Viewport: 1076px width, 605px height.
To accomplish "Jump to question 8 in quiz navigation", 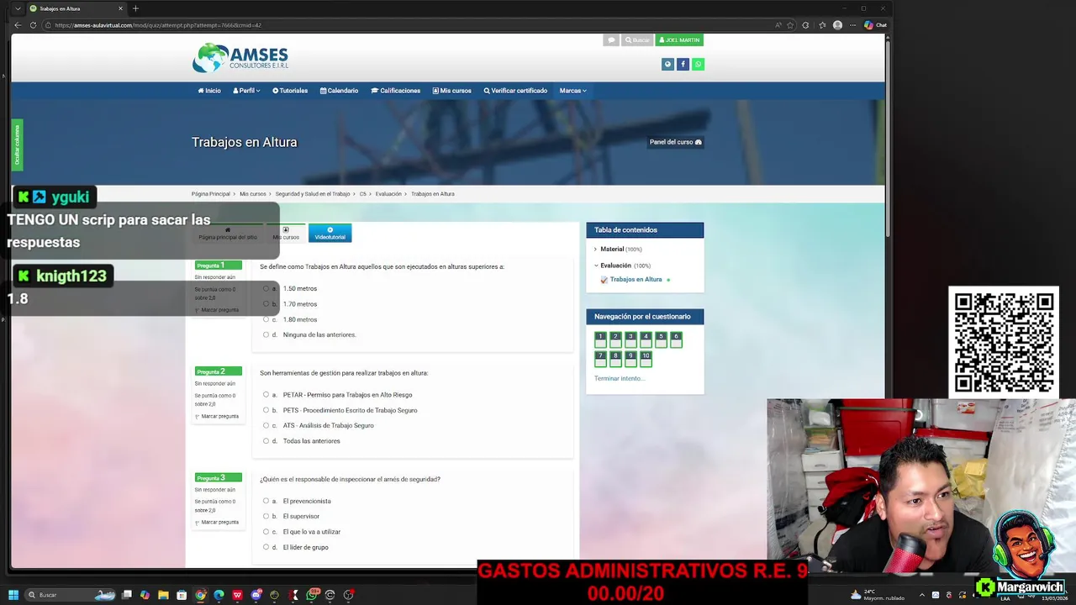I will [615, 359].
